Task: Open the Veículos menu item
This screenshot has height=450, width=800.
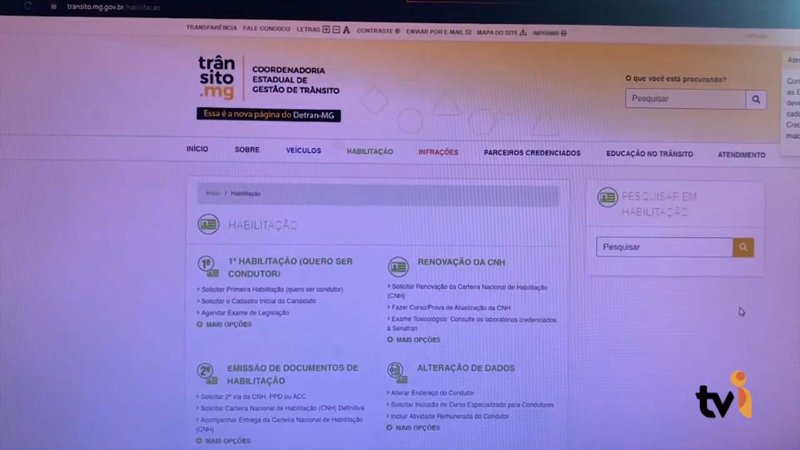Action: [303, 150]
